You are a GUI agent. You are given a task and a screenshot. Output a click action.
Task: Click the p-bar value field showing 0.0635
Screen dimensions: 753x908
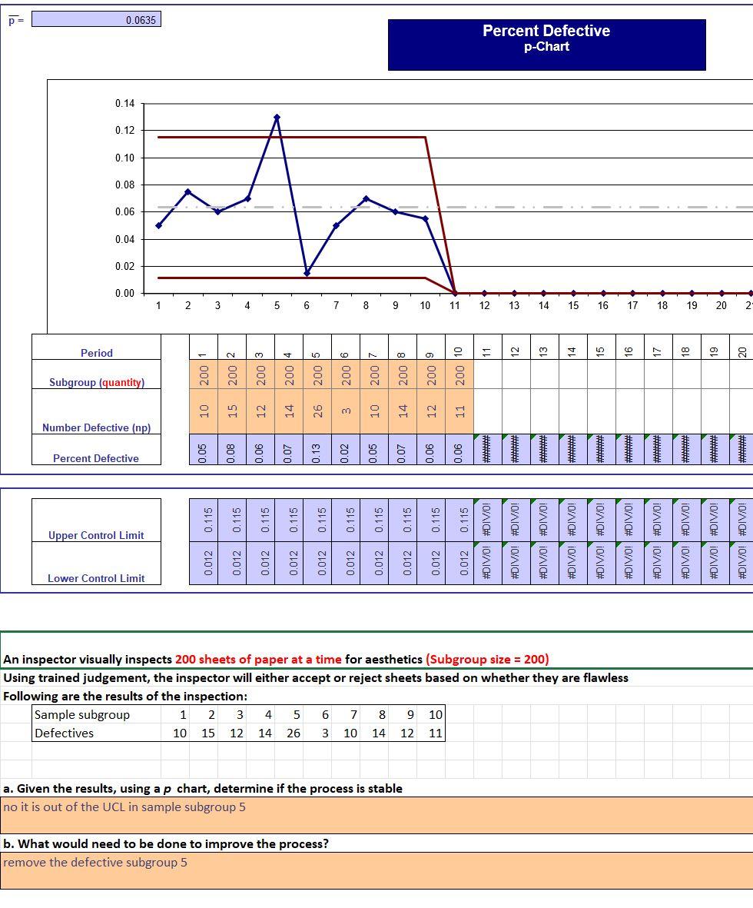pyautogui.click(x=95, y=19)
